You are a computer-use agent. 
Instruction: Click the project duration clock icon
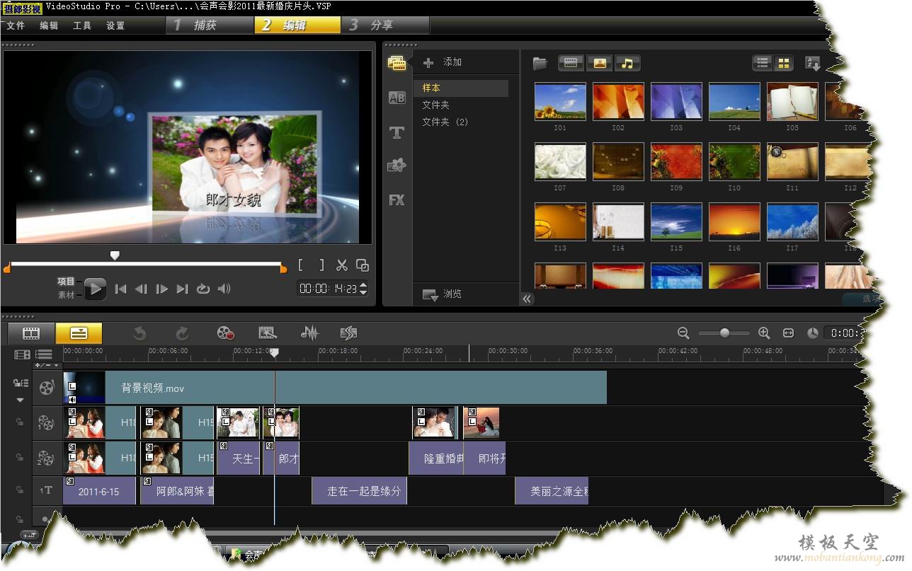pyautogui.click(x=813, y=333)
